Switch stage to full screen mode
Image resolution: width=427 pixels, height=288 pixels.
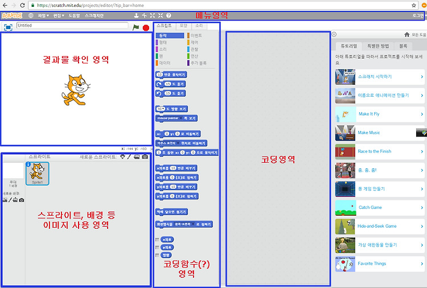(8, 27)
